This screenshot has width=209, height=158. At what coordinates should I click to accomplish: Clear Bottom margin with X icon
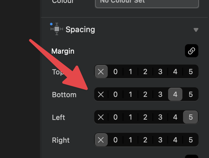(101, 95)
